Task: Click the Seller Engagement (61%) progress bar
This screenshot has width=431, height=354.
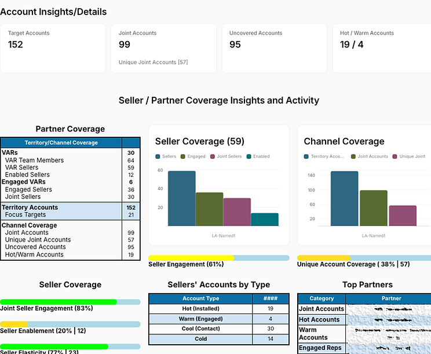Action: point(219,258)
